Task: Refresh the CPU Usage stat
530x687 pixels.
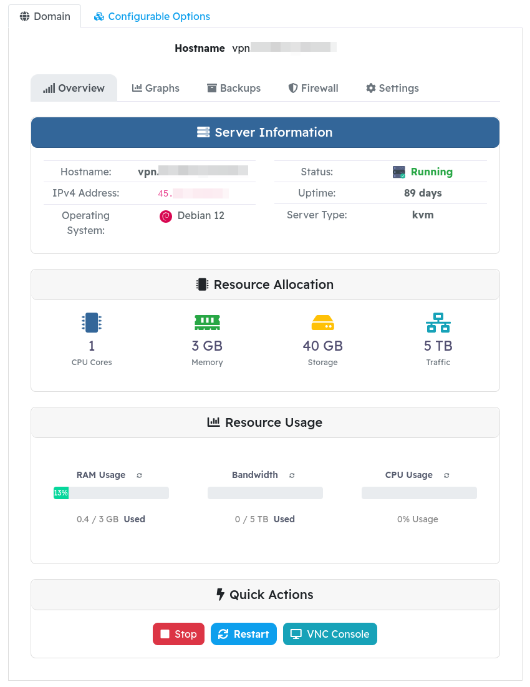Action: click(446, 475)
